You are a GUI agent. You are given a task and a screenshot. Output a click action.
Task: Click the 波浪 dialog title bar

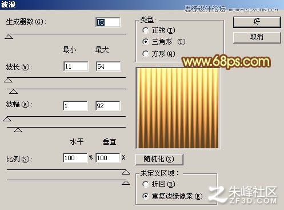[142, 5]
